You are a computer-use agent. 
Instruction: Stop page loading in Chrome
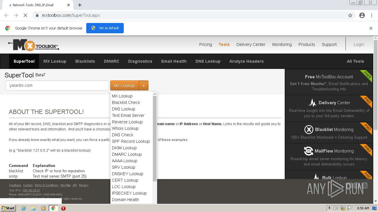coord(25,15)
